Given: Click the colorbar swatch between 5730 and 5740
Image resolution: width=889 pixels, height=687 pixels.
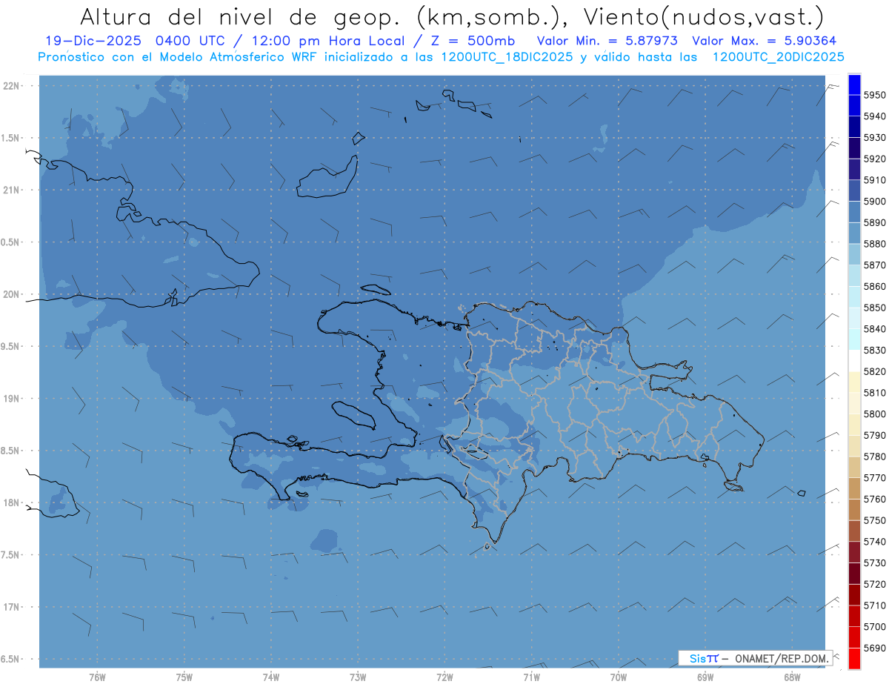Looking at the screenshot, I should [x=854, y=552].
